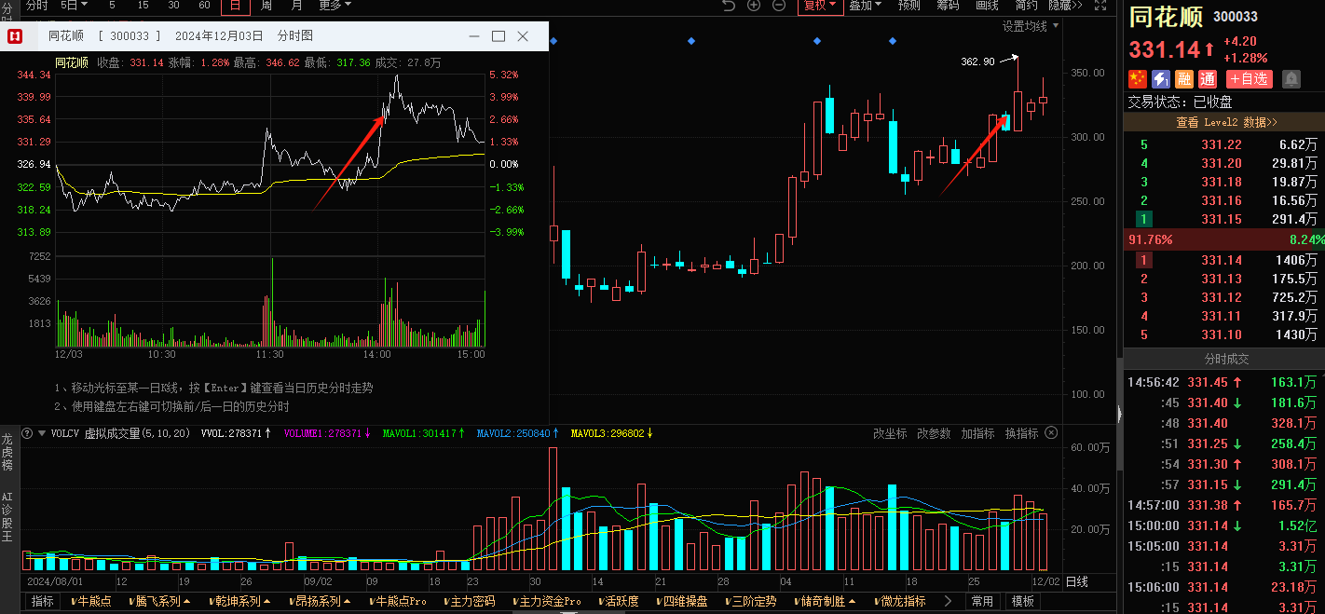Screen dimensions: 1325x614
Task: Select the 微龙指标 indicator tab
Action: click(898, 602)
